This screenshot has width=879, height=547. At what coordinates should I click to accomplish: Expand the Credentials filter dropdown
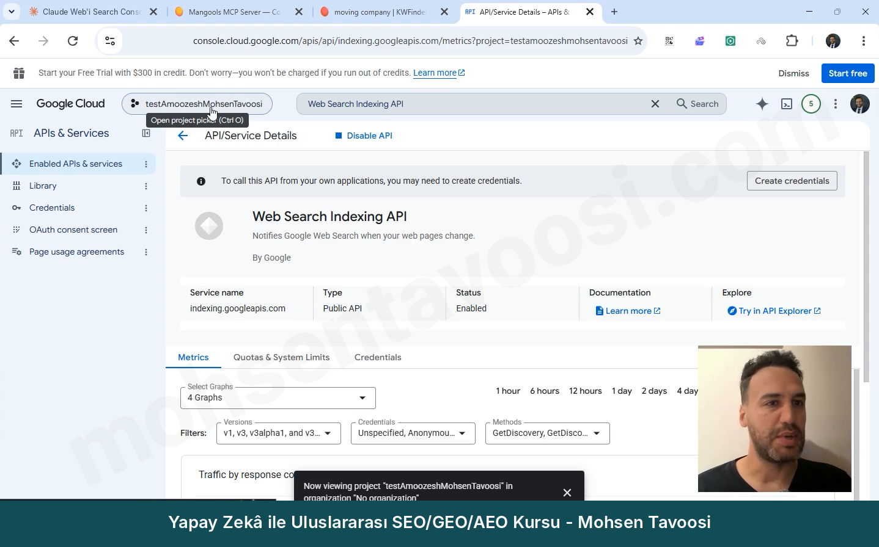tap(413, 433)
